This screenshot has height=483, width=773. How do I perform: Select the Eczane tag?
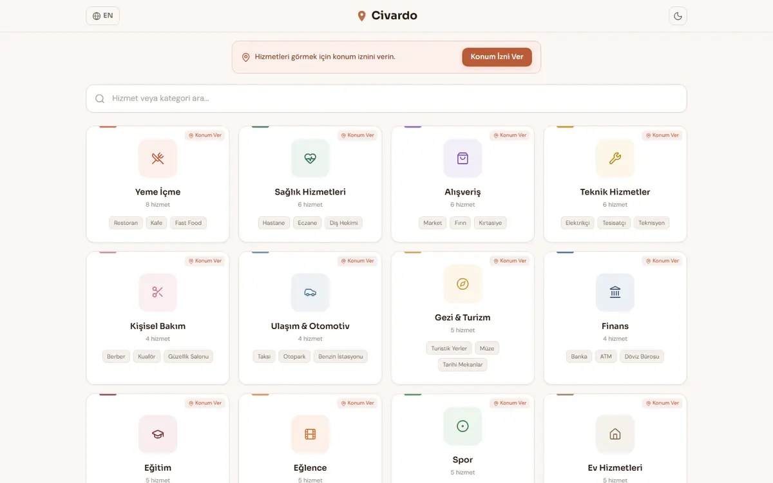point(307,223)
